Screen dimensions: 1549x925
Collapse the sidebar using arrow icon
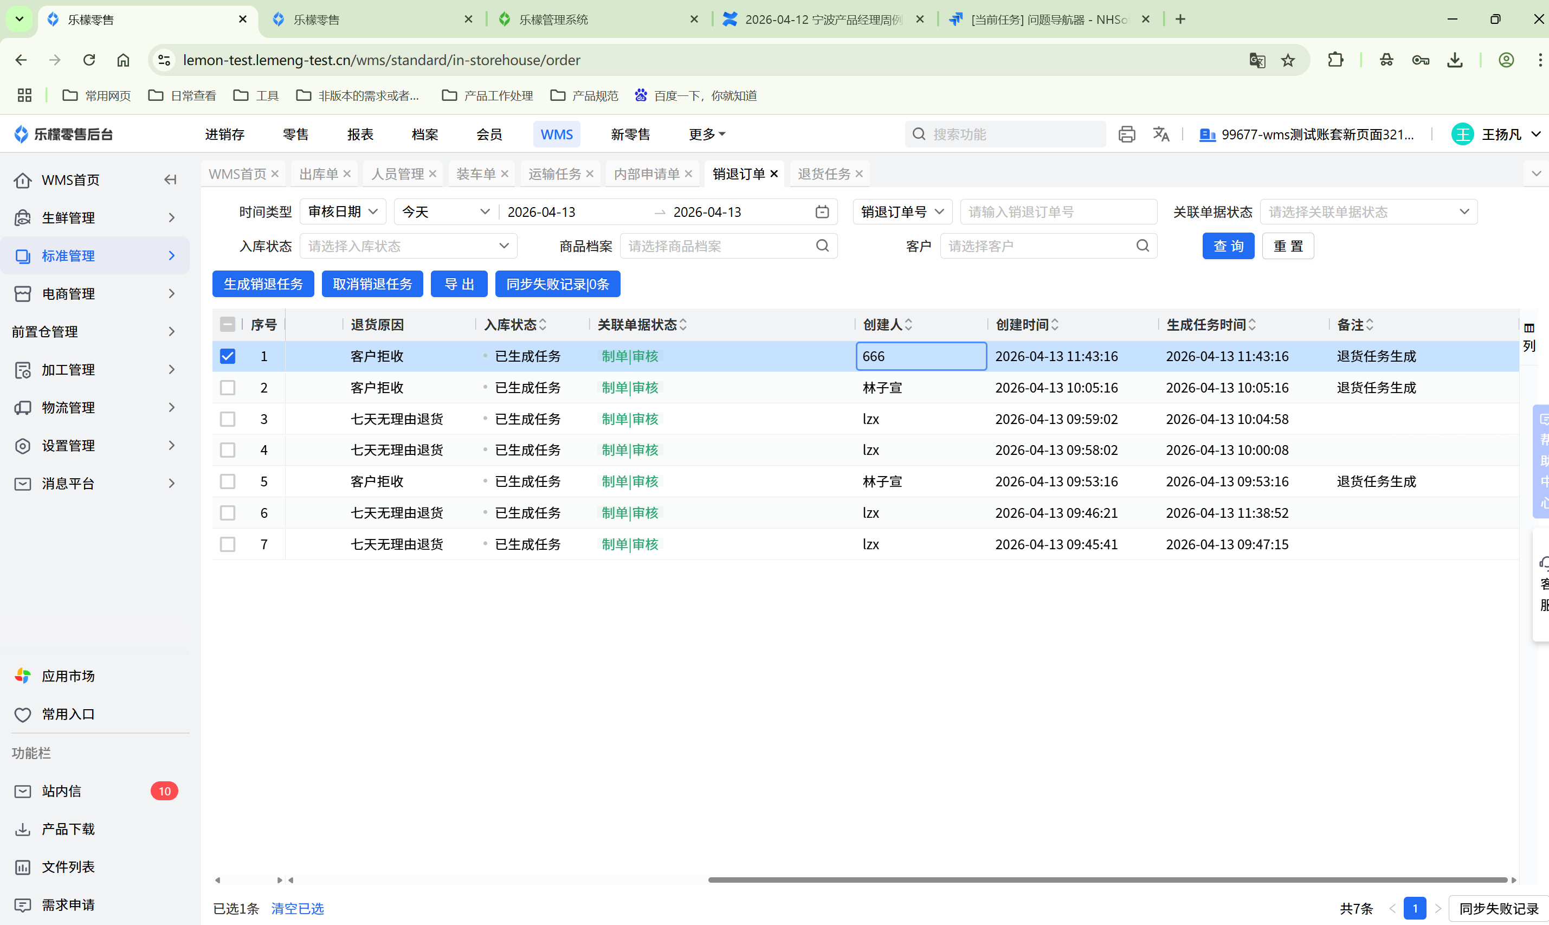170,180
